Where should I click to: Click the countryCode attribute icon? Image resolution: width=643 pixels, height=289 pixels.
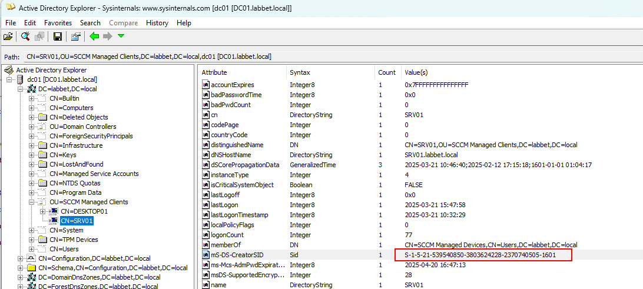[206, 135]
